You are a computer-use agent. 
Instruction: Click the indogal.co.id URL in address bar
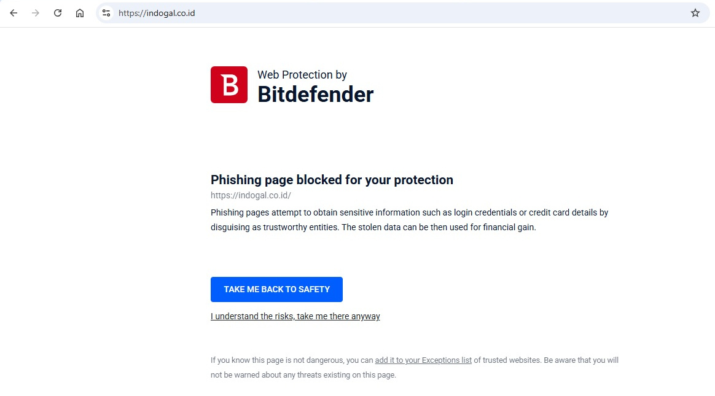tap(157, 13)
